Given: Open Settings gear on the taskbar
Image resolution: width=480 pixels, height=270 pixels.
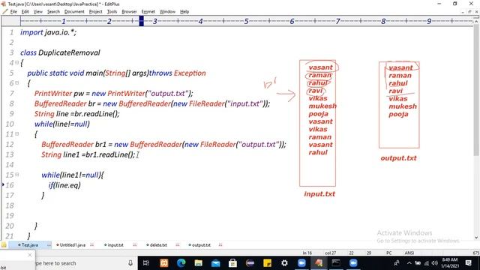Looking at the screenshot, I should pyautogui.click(x=284, y=263).
